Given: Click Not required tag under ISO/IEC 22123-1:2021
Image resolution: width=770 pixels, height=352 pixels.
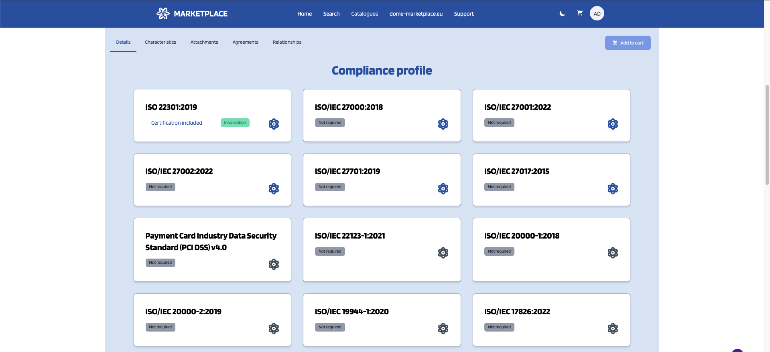Looking at the screenshot, I should pyautogui.click(x=330, y=251).
